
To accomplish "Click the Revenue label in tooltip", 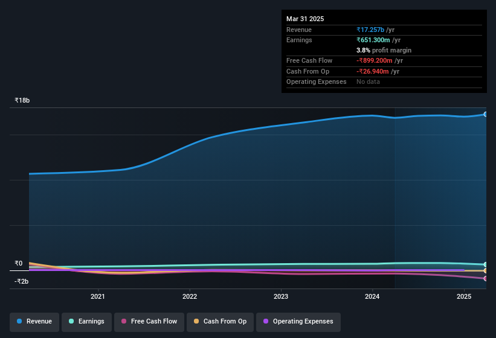I will click(299, 30).
